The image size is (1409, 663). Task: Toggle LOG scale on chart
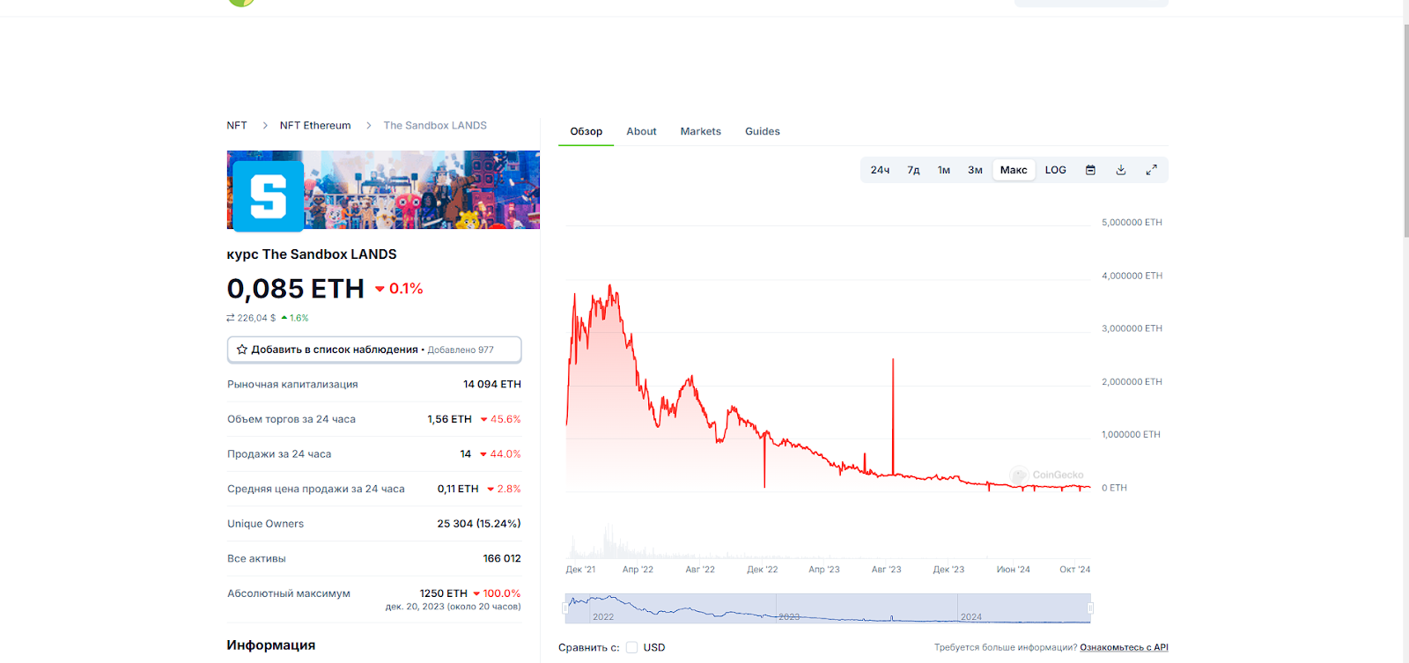pos(1056,170)
